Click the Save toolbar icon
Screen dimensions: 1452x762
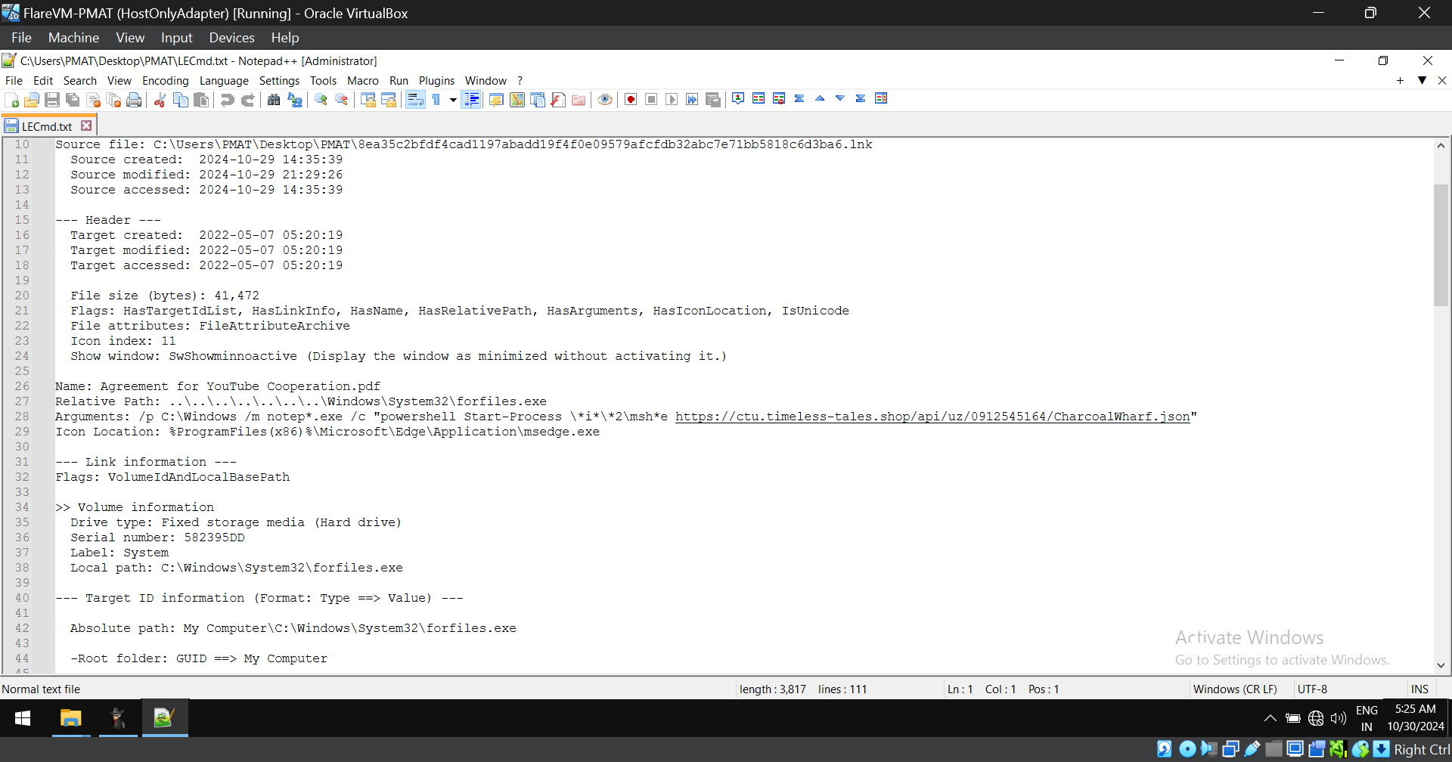click(x=52, y=100)
